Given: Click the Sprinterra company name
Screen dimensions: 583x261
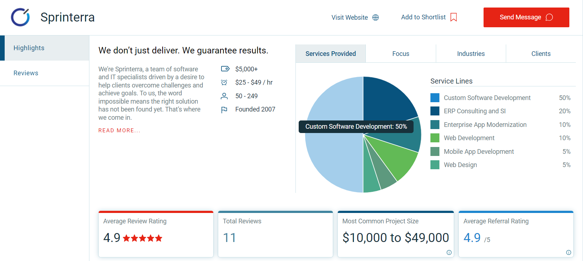Looking at the screenshot, I should coord(67,17).
